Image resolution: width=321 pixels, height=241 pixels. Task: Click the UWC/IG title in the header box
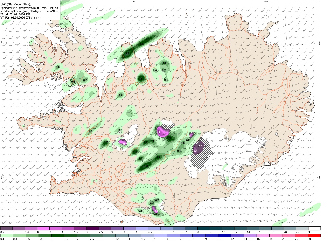pos(6,4)
